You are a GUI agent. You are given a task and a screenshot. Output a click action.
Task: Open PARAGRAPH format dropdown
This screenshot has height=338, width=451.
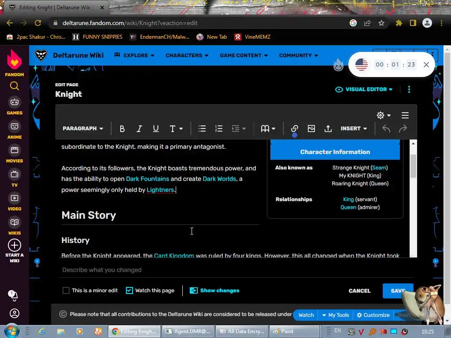click(83, 129)
